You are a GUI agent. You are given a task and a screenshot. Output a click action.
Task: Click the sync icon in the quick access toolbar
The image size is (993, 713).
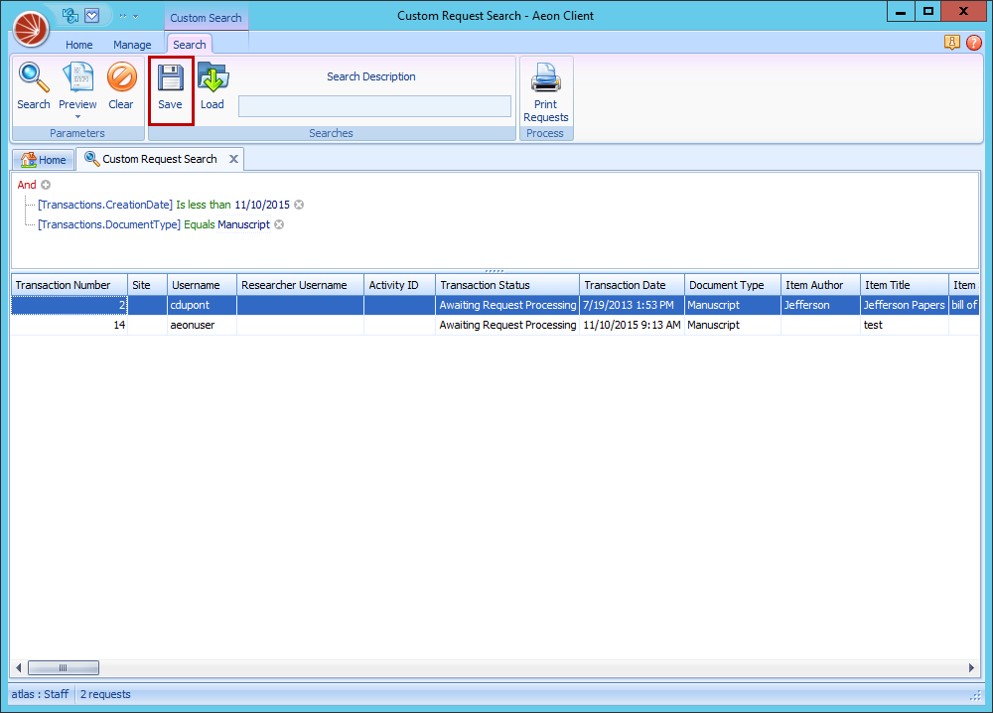[x=69, y=15]
